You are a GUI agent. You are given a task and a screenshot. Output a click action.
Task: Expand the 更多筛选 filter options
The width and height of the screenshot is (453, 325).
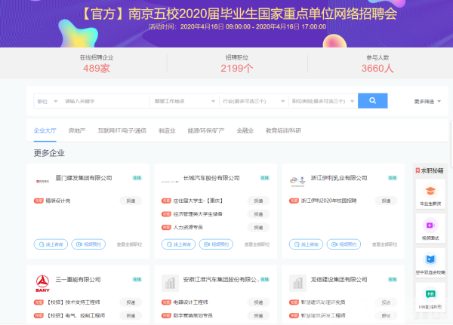pos(427,101)
